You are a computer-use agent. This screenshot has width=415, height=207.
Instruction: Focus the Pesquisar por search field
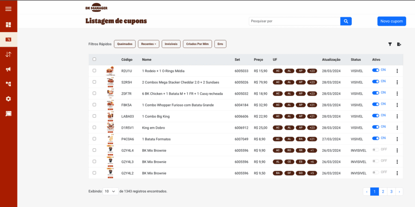click(x=295, y=21)
